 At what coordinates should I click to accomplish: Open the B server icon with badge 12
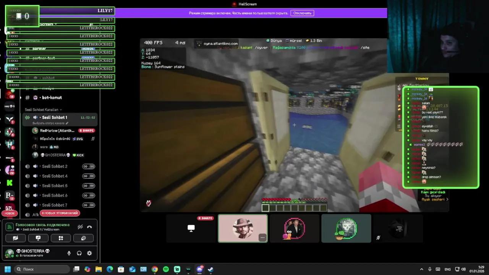tap(10, 196)
